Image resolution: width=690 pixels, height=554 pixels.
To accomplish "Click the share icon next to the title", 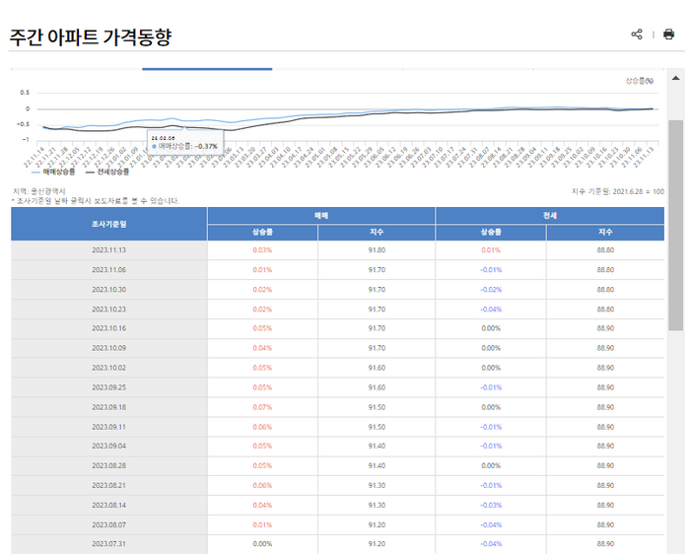I will pyautogui.click(x=637, y=35).
